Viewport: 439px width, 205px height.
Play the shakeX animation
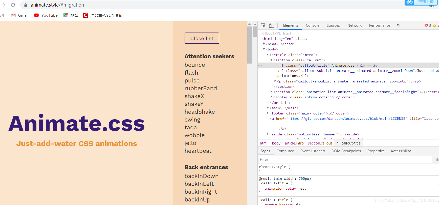[194, 96]
